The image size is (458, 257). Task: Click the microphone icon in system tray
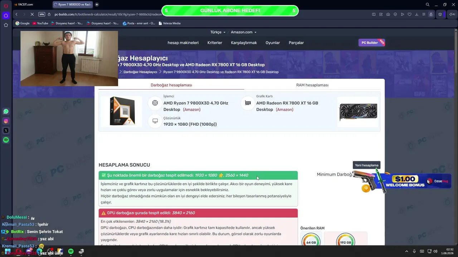coord(414,251)
